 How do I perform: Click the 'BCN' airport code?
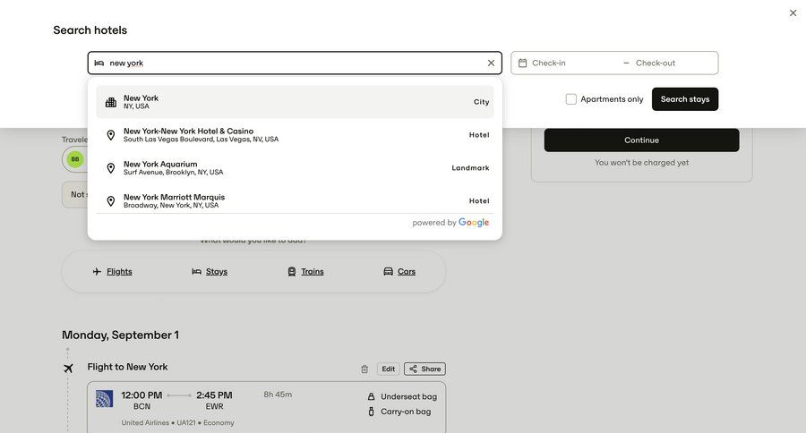click(141, 406)
